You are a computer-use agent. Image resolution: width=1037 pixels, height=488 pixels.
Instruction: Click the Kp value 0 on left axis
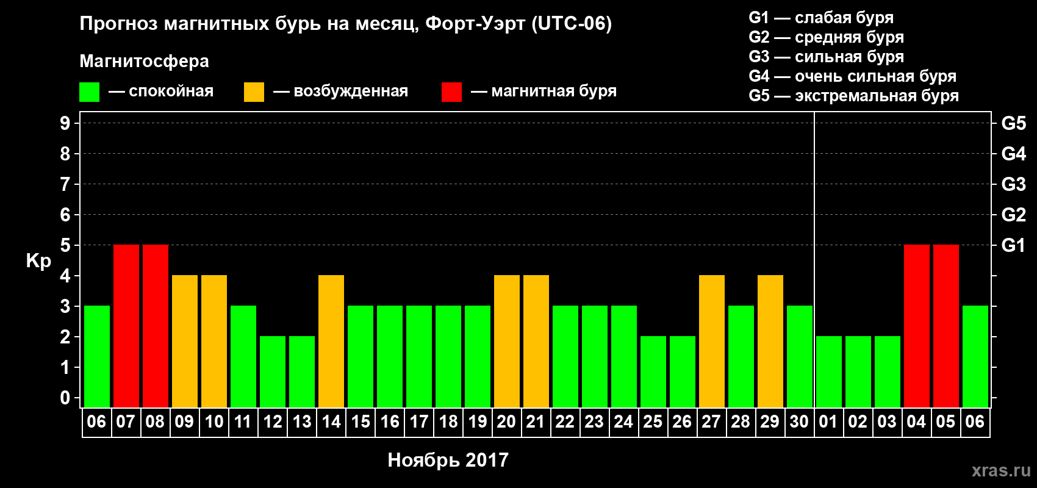(x=65, y=398)
